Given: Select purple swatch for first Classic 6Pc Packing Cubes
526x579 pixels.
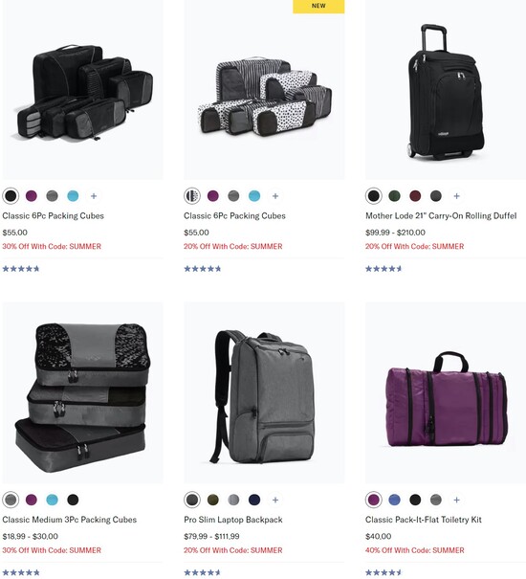Looking at the screenshot, I should [x=32, y=196].
